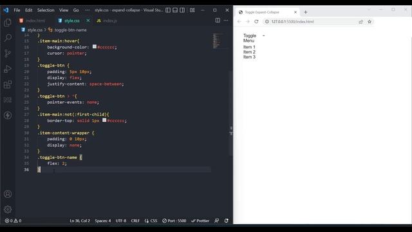412x232 pixels.
Task: Click the feedback icon in status bar
Action: click(x=216, y=220)
